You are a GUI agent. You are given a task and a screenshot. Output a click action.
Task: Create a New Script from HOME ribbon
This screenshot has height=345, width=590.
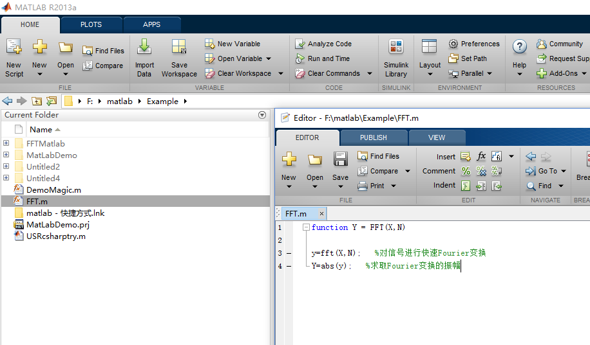(x=14, y=57)
